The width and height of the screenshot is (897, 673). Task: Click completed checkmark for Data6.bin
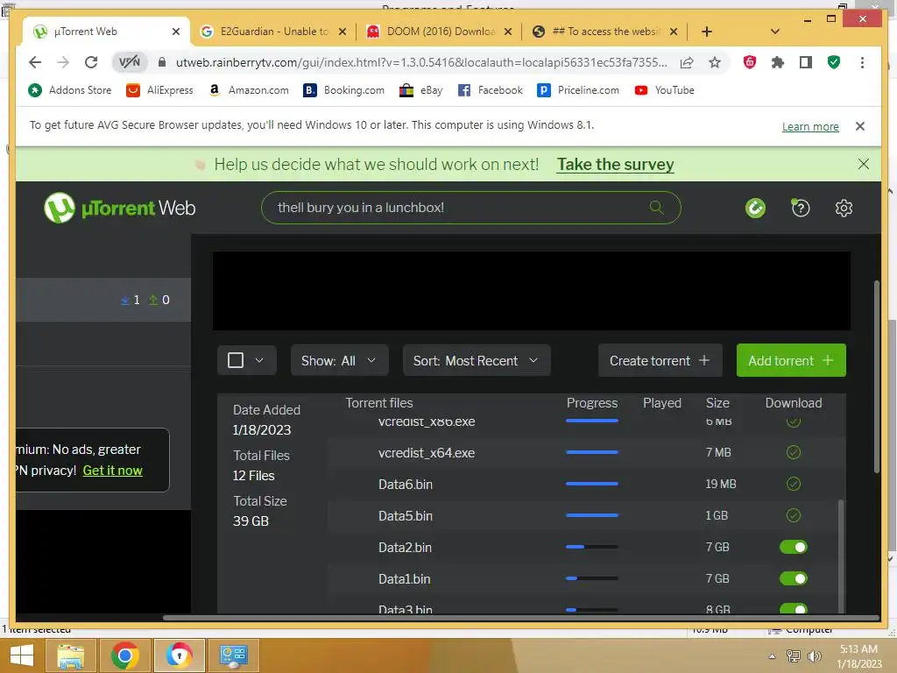point(794,484)
